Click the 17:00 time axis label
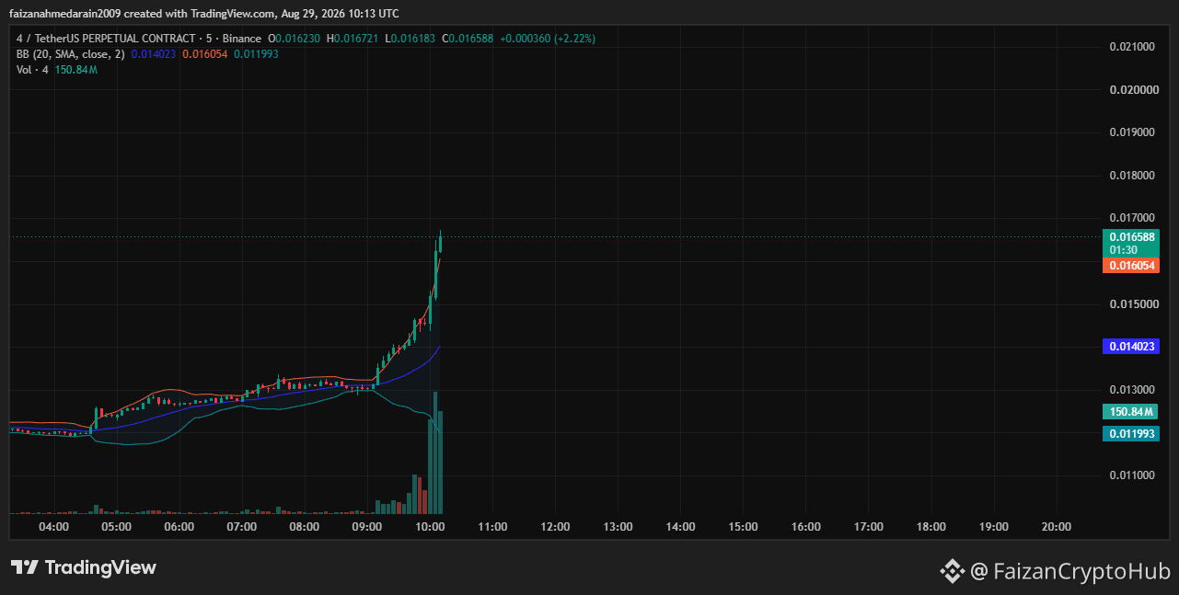 [869, 527]
